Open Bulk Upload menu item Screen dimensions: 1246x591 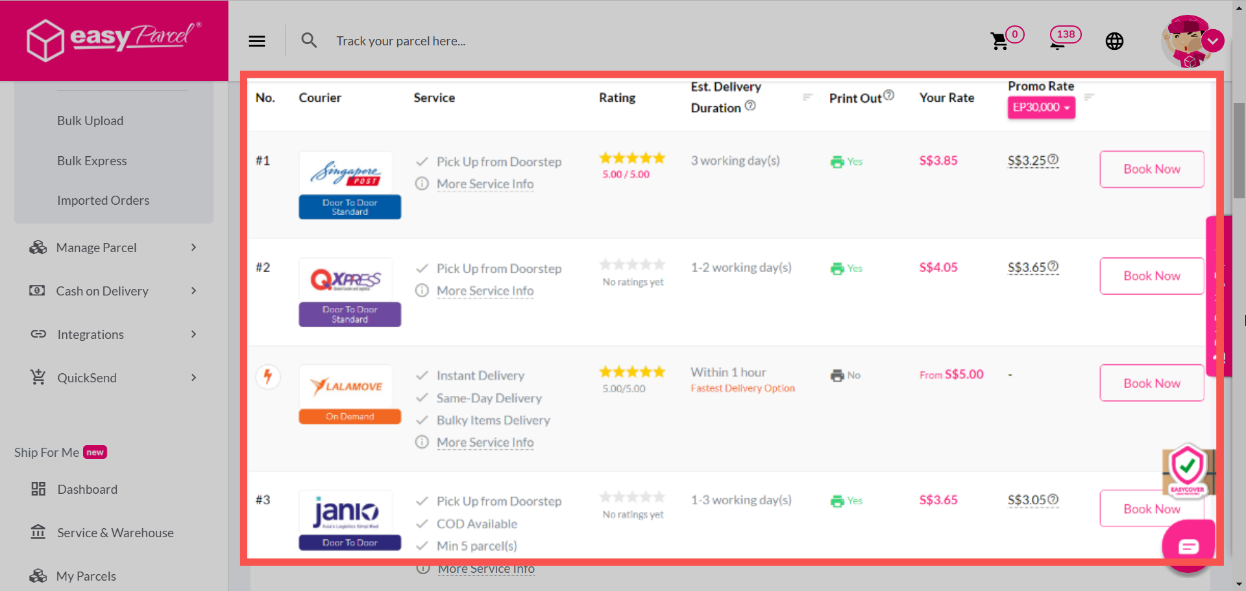pos(90,121)
